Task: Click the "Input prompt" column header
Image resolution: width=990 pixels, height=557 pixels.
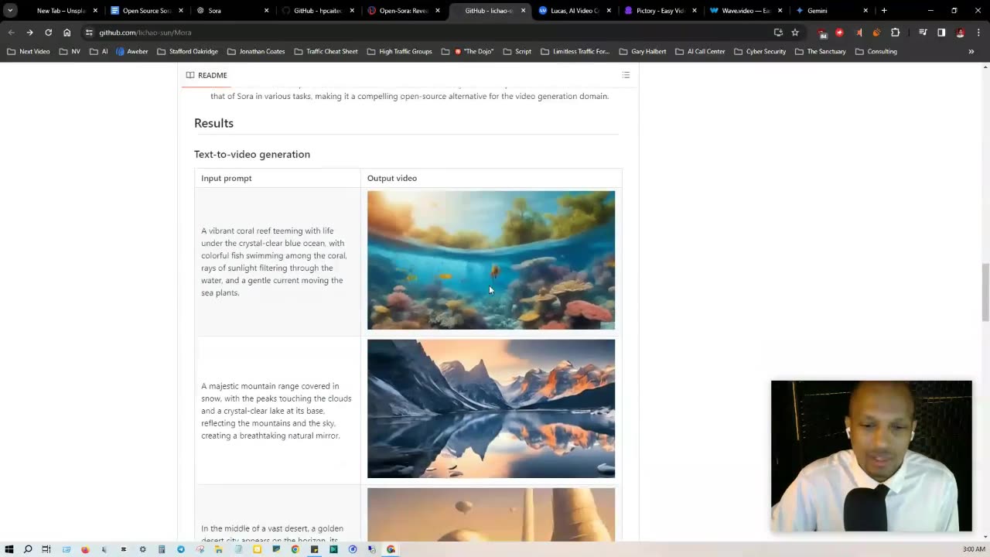Action: (x=227, y=178)
